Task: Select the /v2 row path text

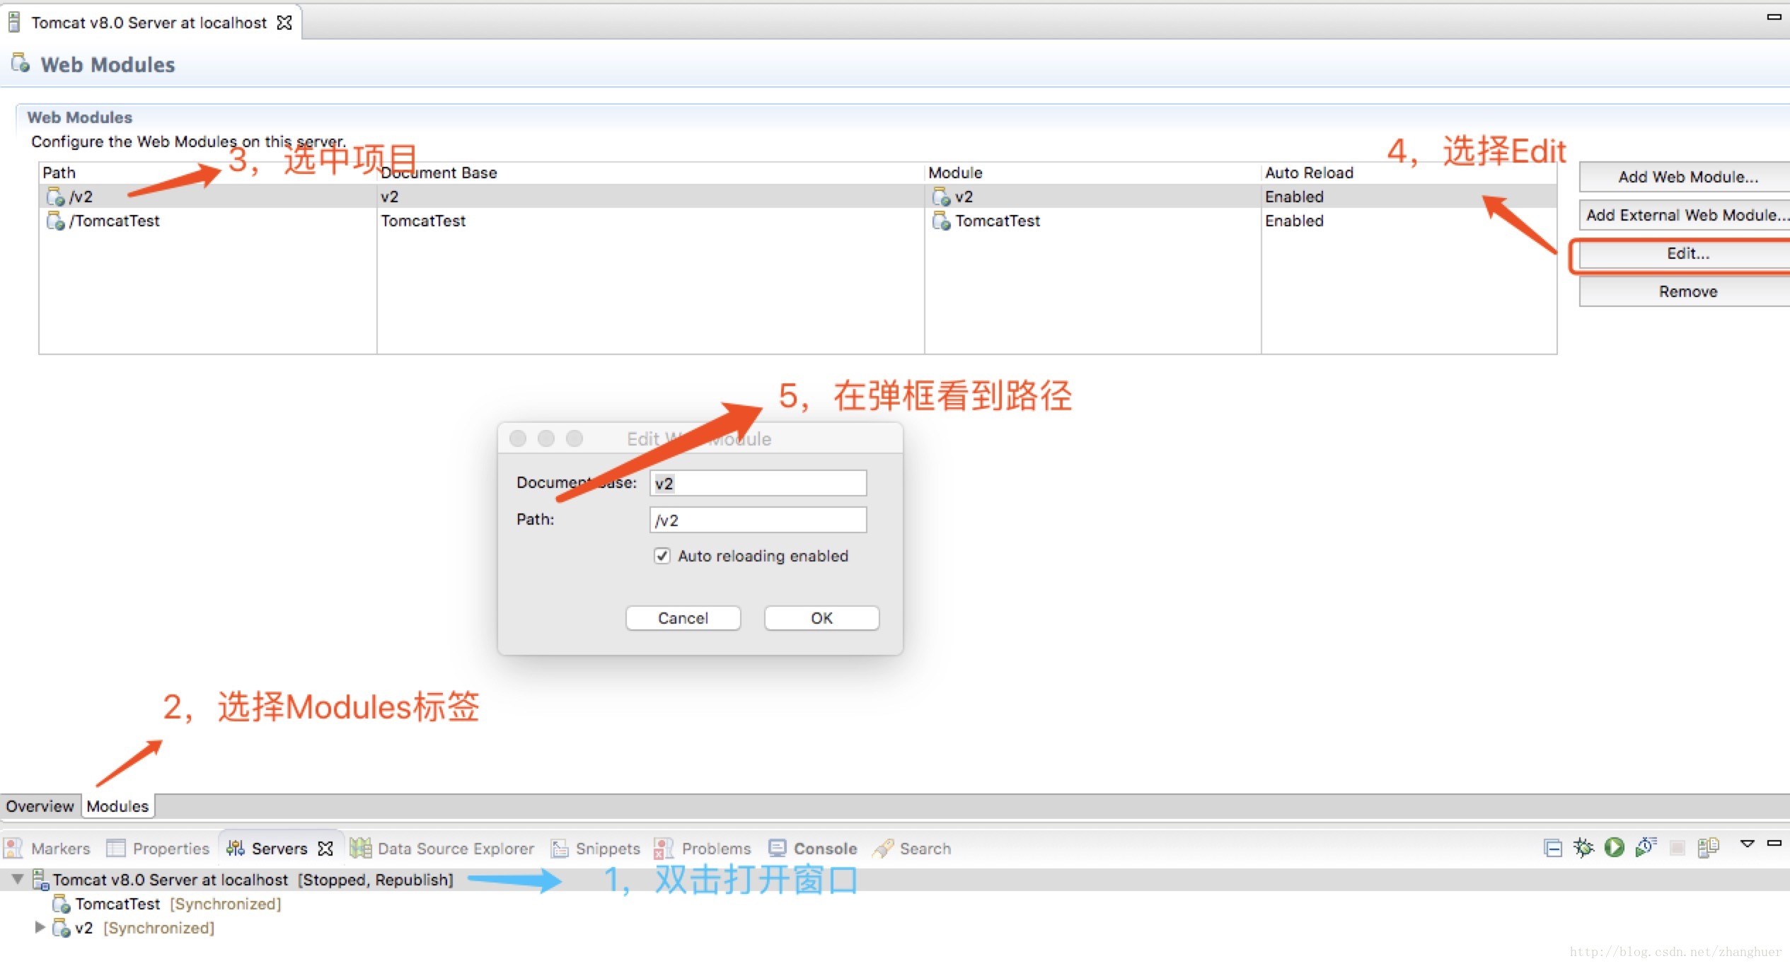Action: pos(81,197)
